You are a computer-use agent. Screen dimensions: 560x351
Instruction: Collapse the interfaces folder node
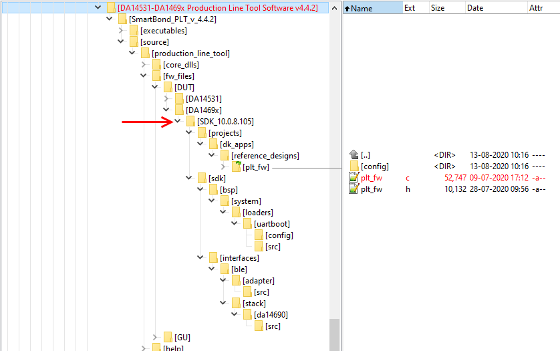[200, 257]
